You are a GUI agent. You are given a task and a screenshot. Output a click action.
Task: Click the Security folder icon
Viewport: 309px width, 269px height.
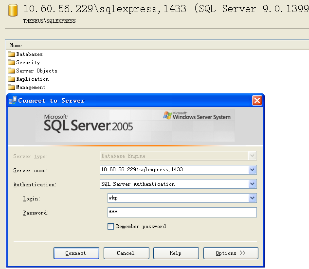coord(11,62)
